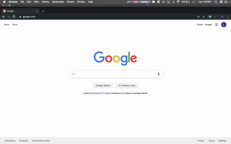Click the voice search microphone icon
The height and width of the screenshot is (144, 231).
158,74
